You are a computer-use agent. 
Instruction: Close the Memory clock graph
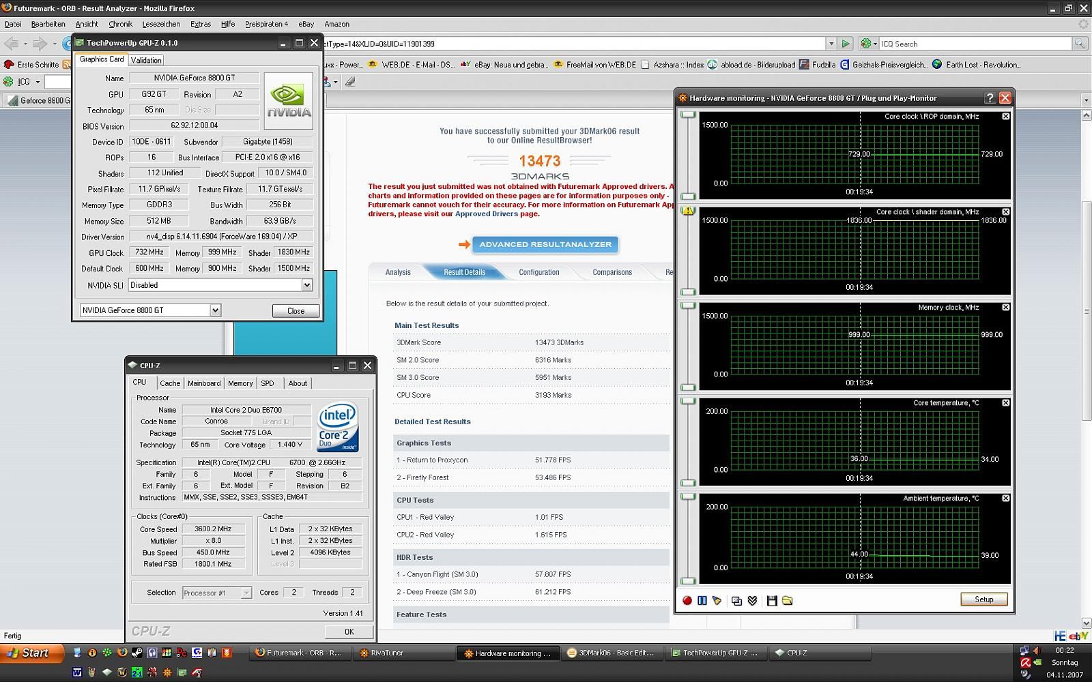click(x=1005, y=308)
